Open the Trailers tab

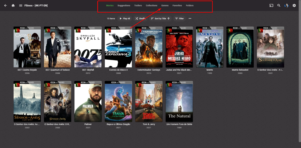pyautogui.click(x=138, y=6)
